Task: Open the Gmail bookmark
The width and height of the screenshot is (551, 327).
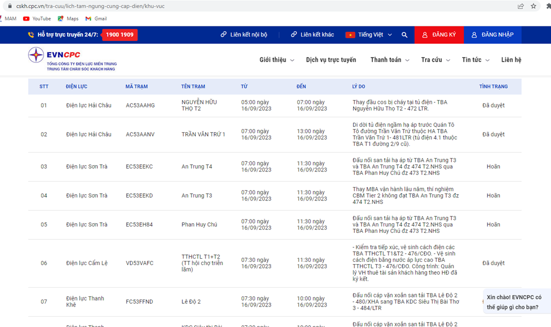Action: click(x=96, y=18)
